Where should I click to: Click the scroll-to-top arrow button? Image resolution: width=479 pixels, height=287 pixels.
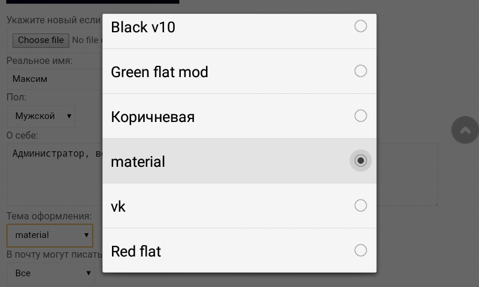[465, 130]
